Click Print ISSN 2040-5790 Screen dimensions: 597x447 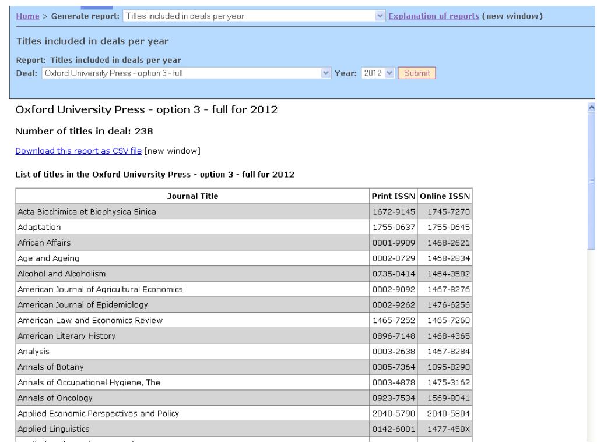pyautogui.click(x=394, y=414)
